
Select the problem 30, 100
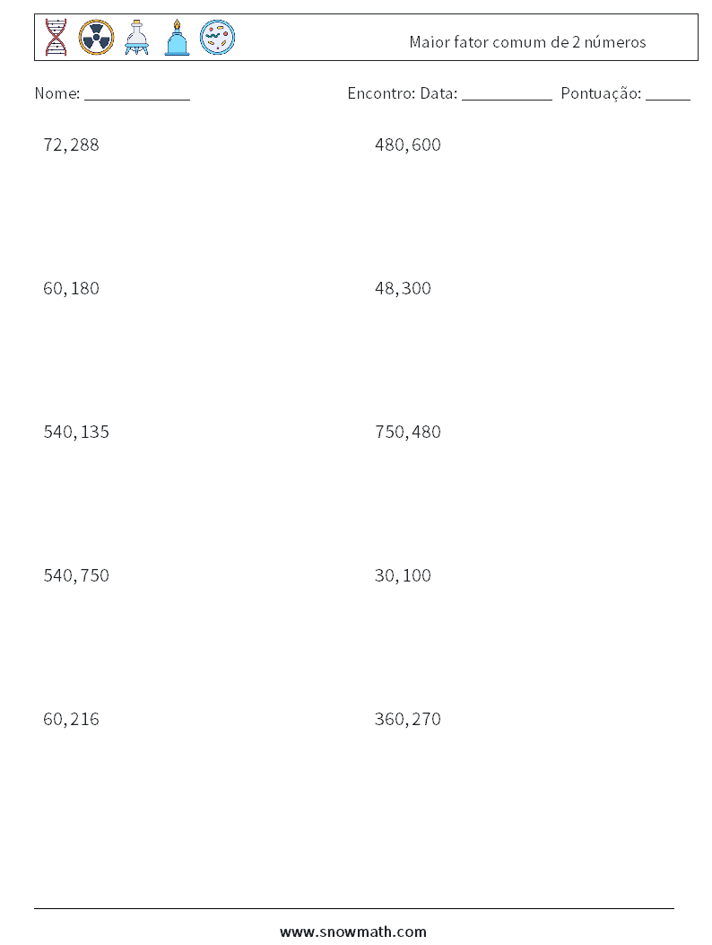(403, 575)
